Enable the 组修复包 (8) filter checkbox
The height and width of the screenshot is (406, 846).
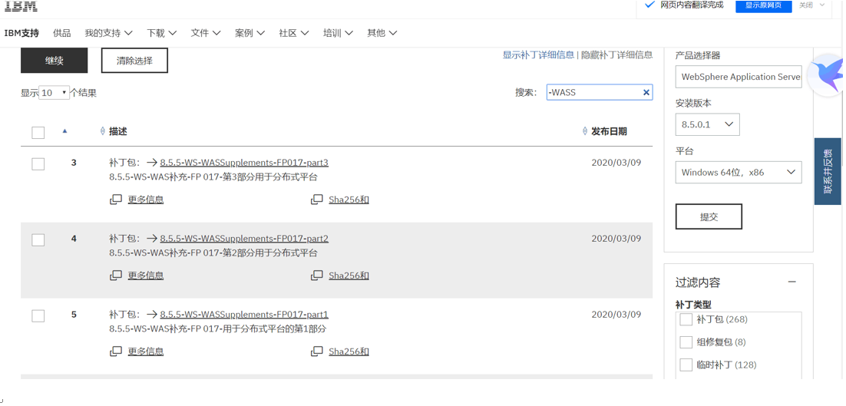coord(686,342)
